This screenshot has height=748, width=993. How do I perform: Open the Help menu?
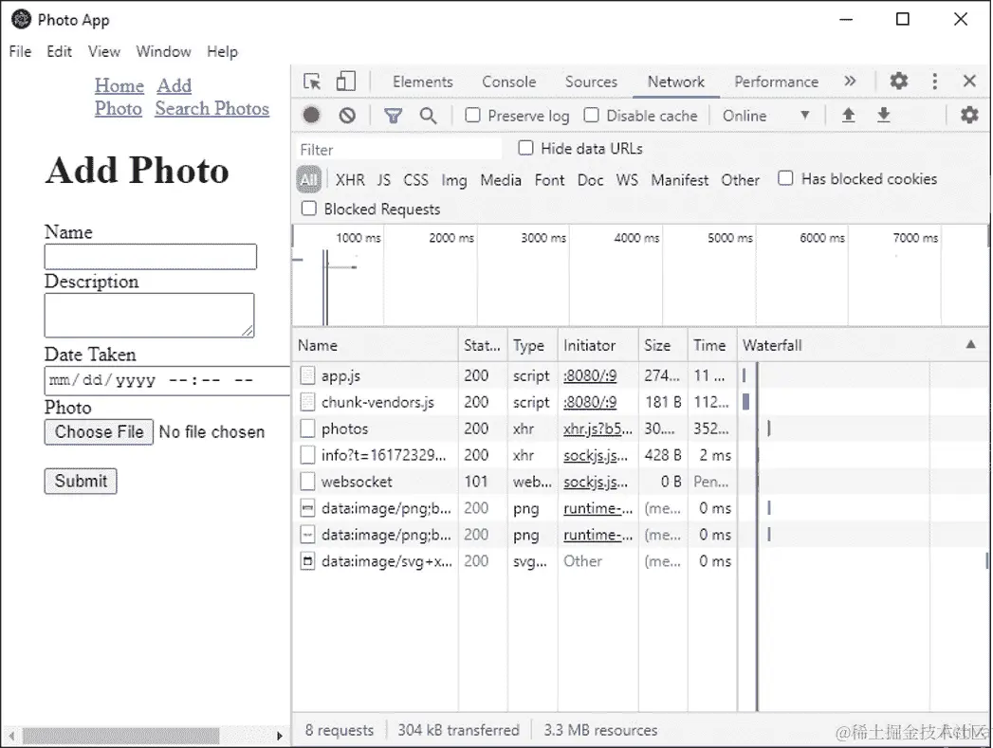click(x=222, y=51)
